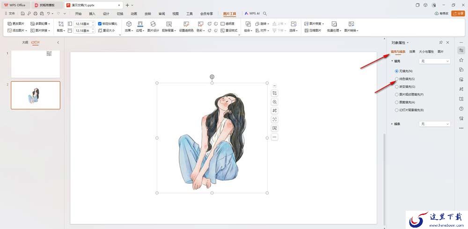Click 重设样式 reset style button
This screenshot has height=229, width=468.
[x=229, y=30]
